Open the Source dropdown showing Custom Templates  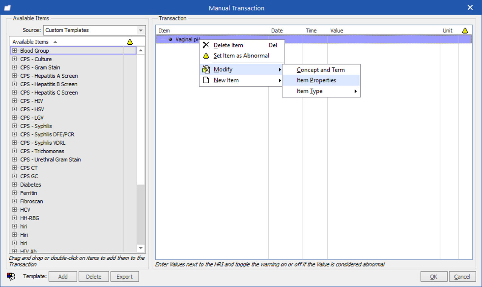[141, 30]
